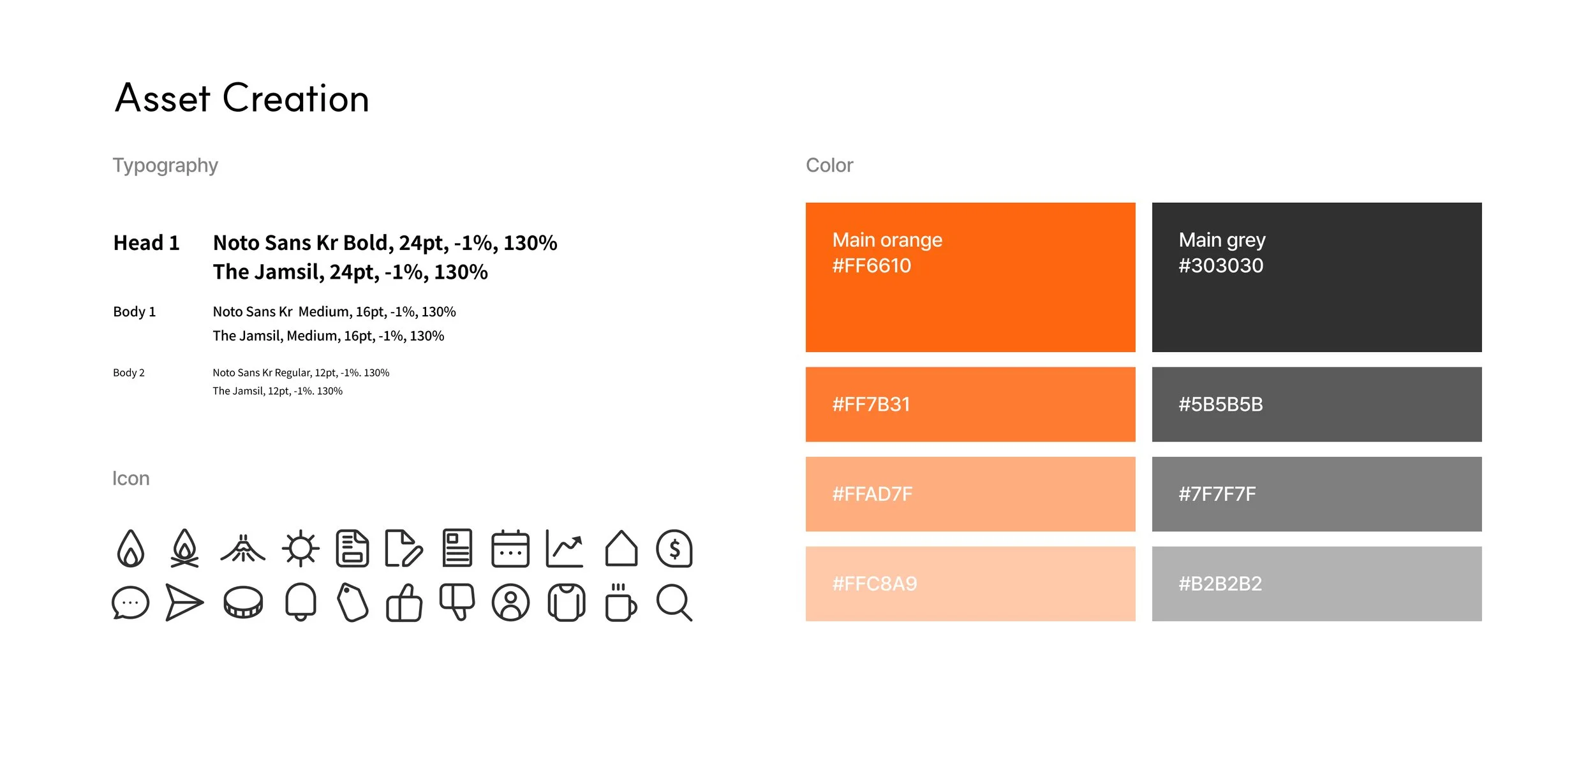Viewport: 1595px width, 784px height.
Task: Click the magnifying glass search icon
Action: [x=674, y=603]
